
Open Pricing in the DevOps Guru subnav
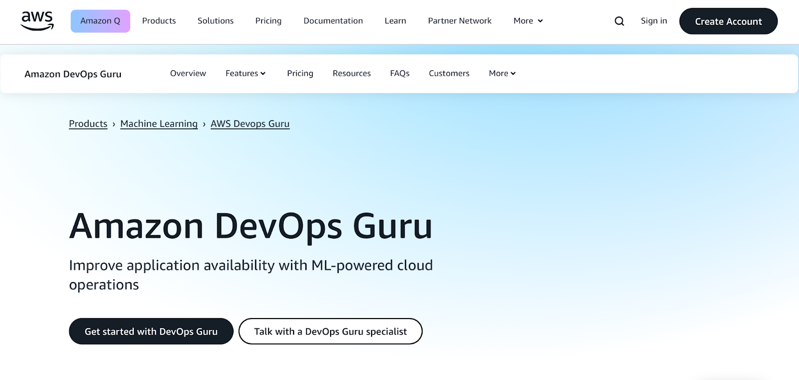point(300,73)
